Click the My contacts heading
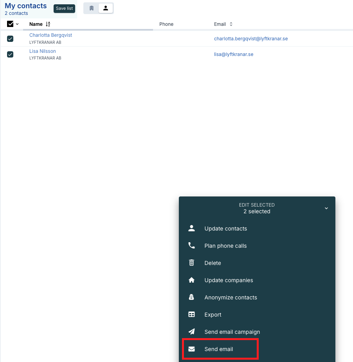353x362 pixels. [25, 6]
